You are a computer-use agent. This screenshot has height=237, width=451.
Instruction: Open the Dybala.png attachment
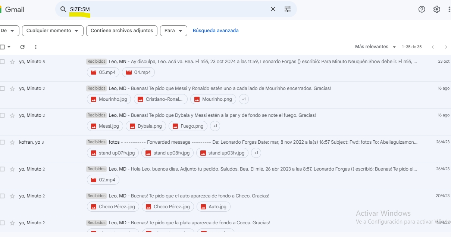click(145, 126)
